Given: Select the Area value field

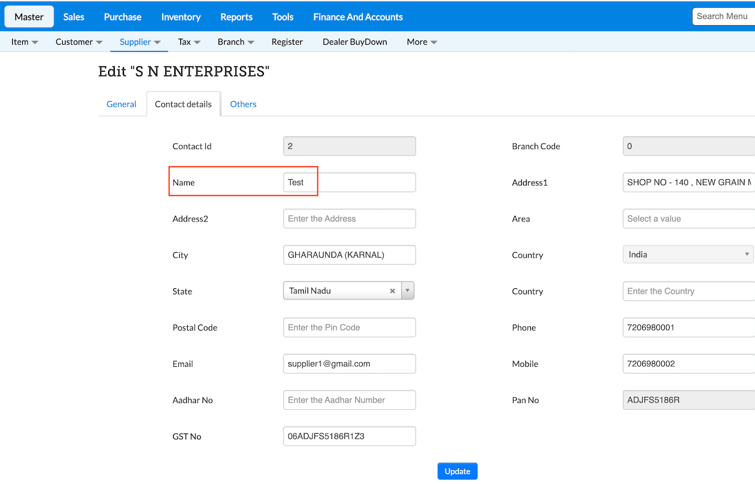Looking at the screenshot, I should click(688, 218).
